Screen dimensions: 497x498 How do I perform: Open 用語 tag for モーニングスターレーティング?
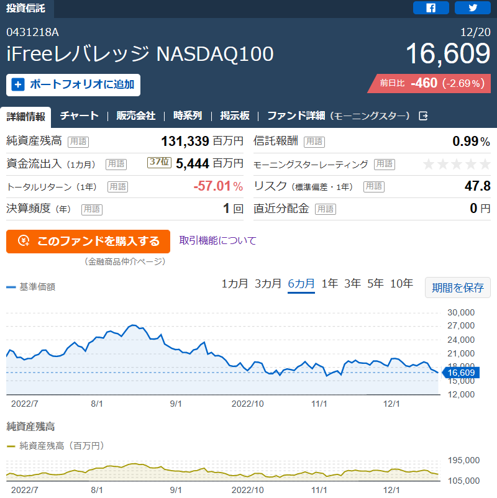pyautogui.click(x=385, y=164)
